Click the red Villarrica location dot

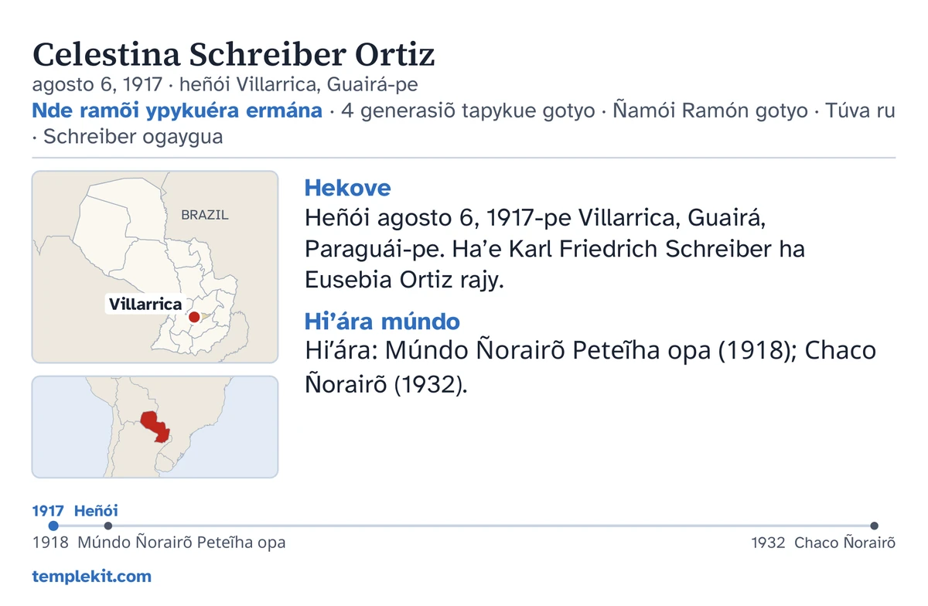click(x=194, y=317)
